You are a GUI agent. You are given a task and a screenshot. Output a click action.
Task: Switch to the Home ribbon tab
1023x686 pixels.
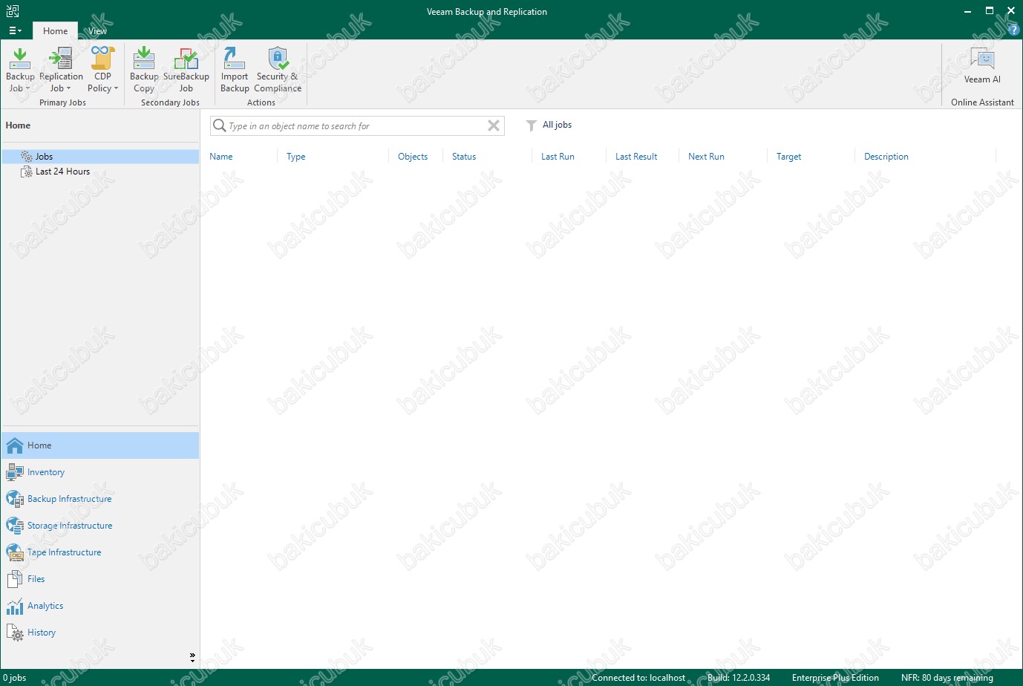[x=55, y=31]
